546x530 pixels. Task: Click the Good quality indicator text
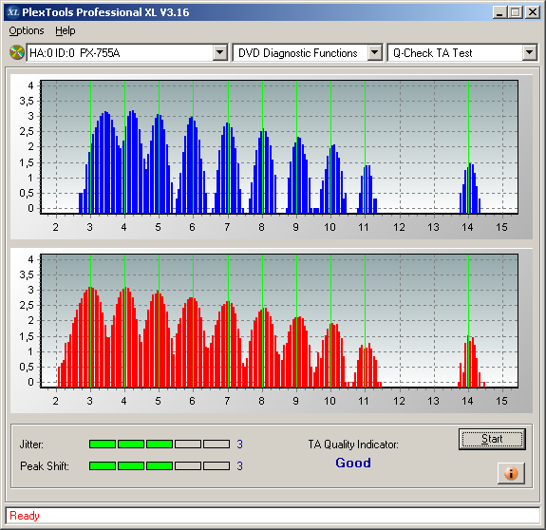click(x=353, y=463)
